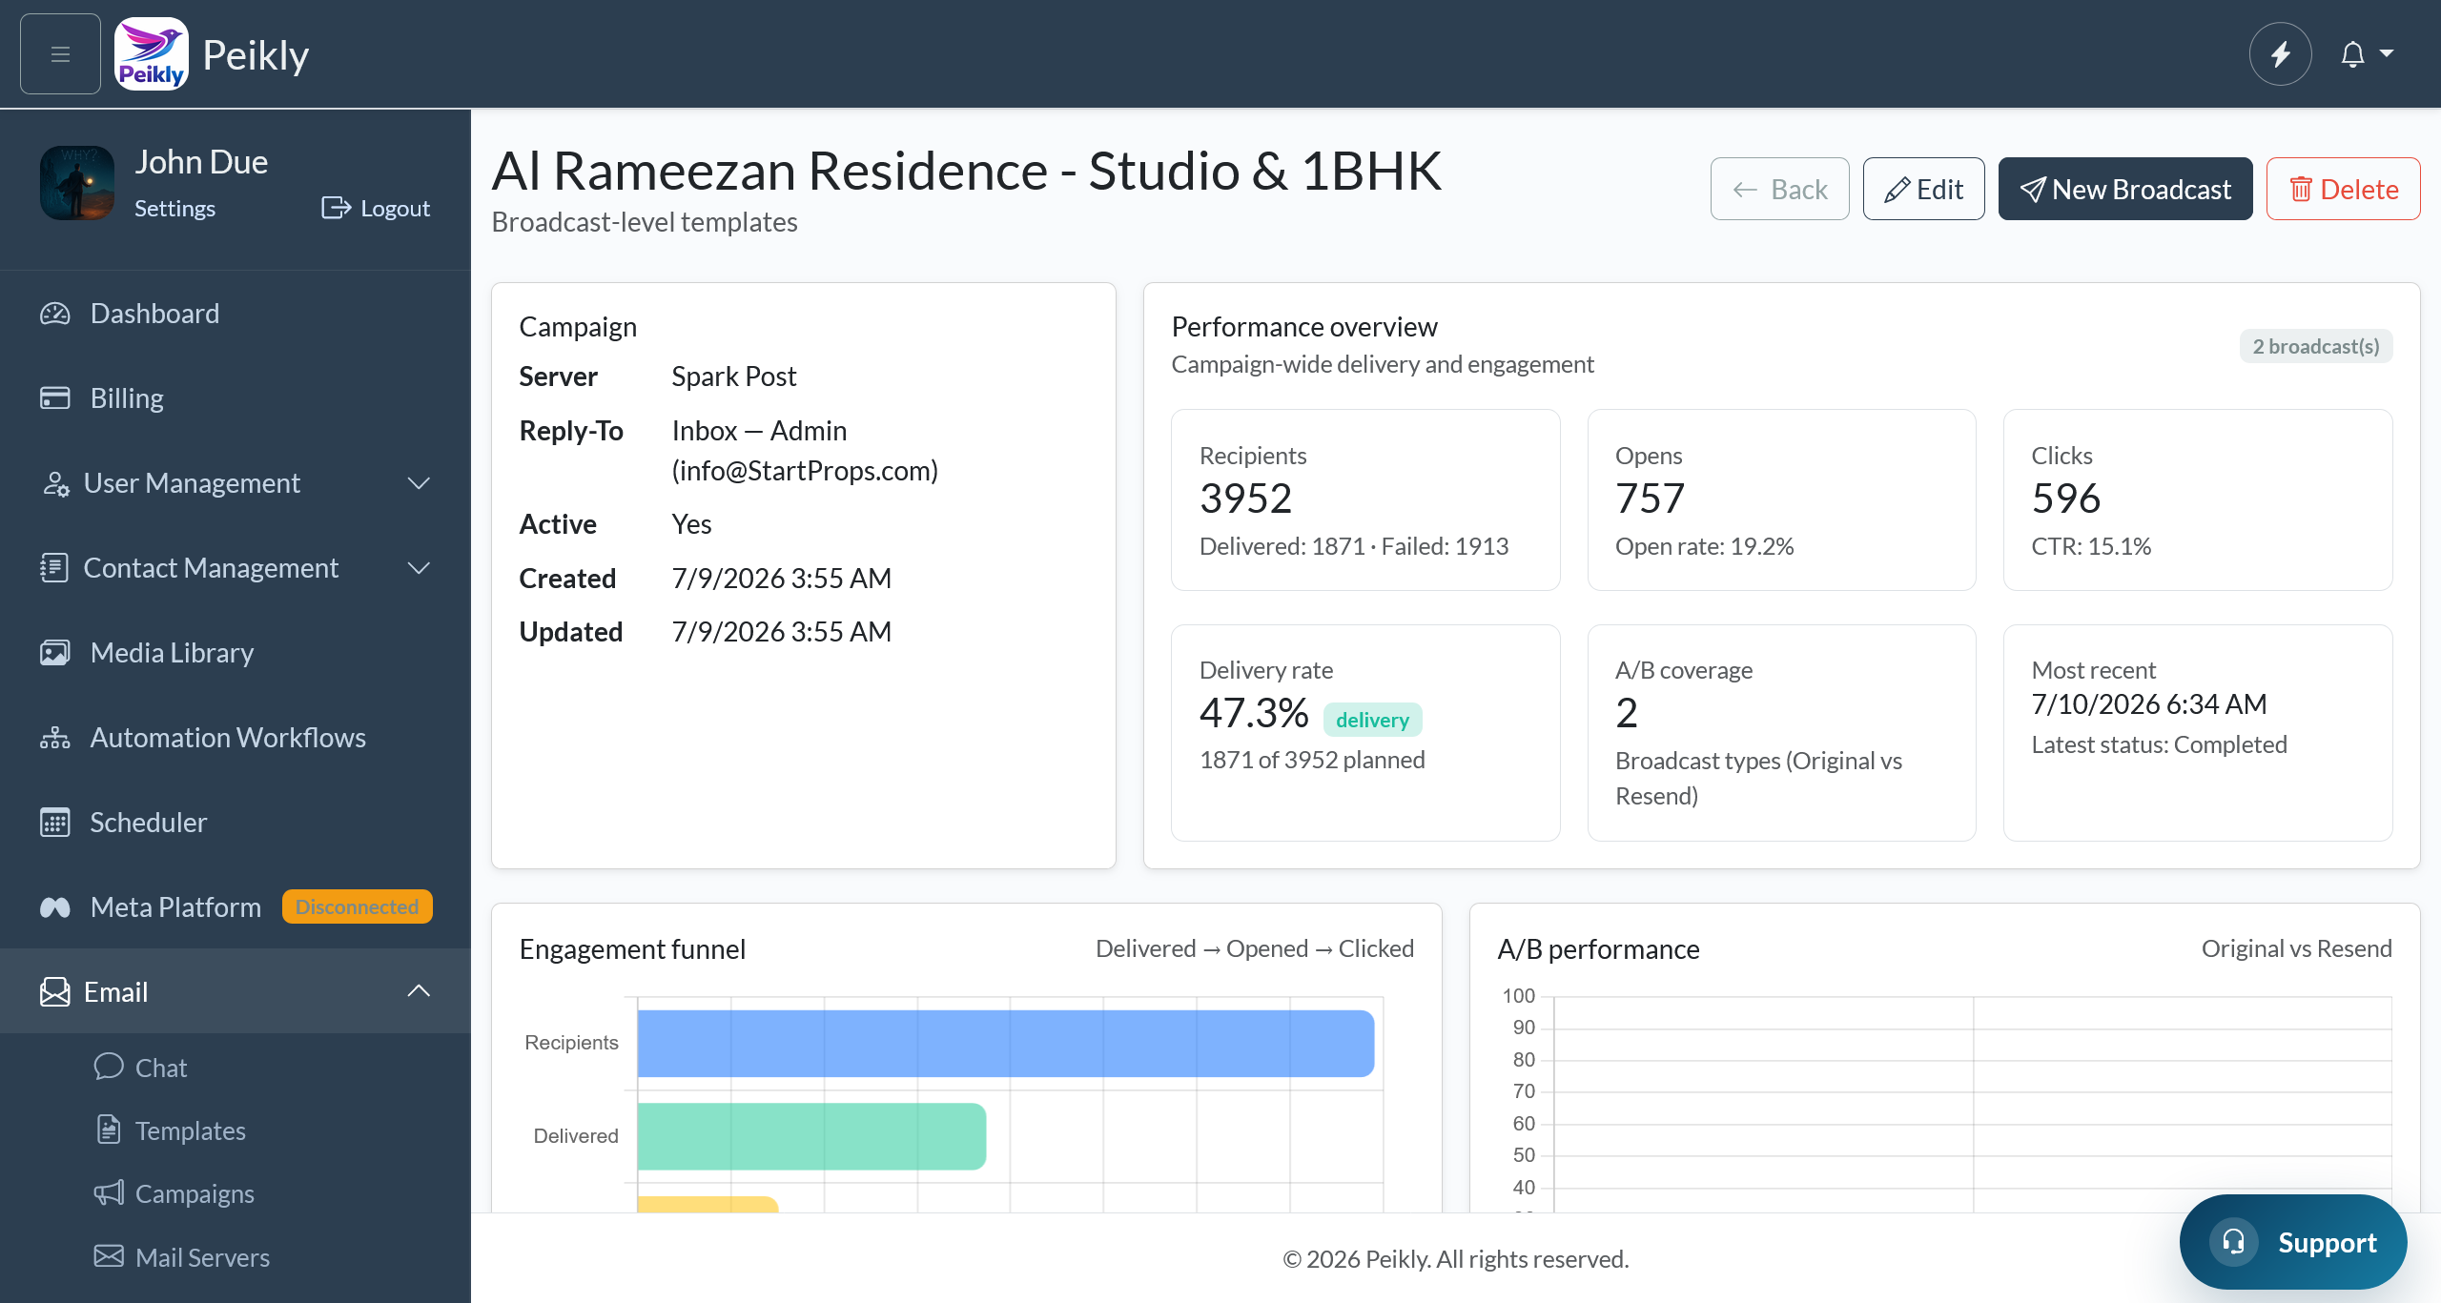The width and height of the screenshot is (2441, 1303).
Task: Go back with the Back button
Action: tap(1779, 189)
